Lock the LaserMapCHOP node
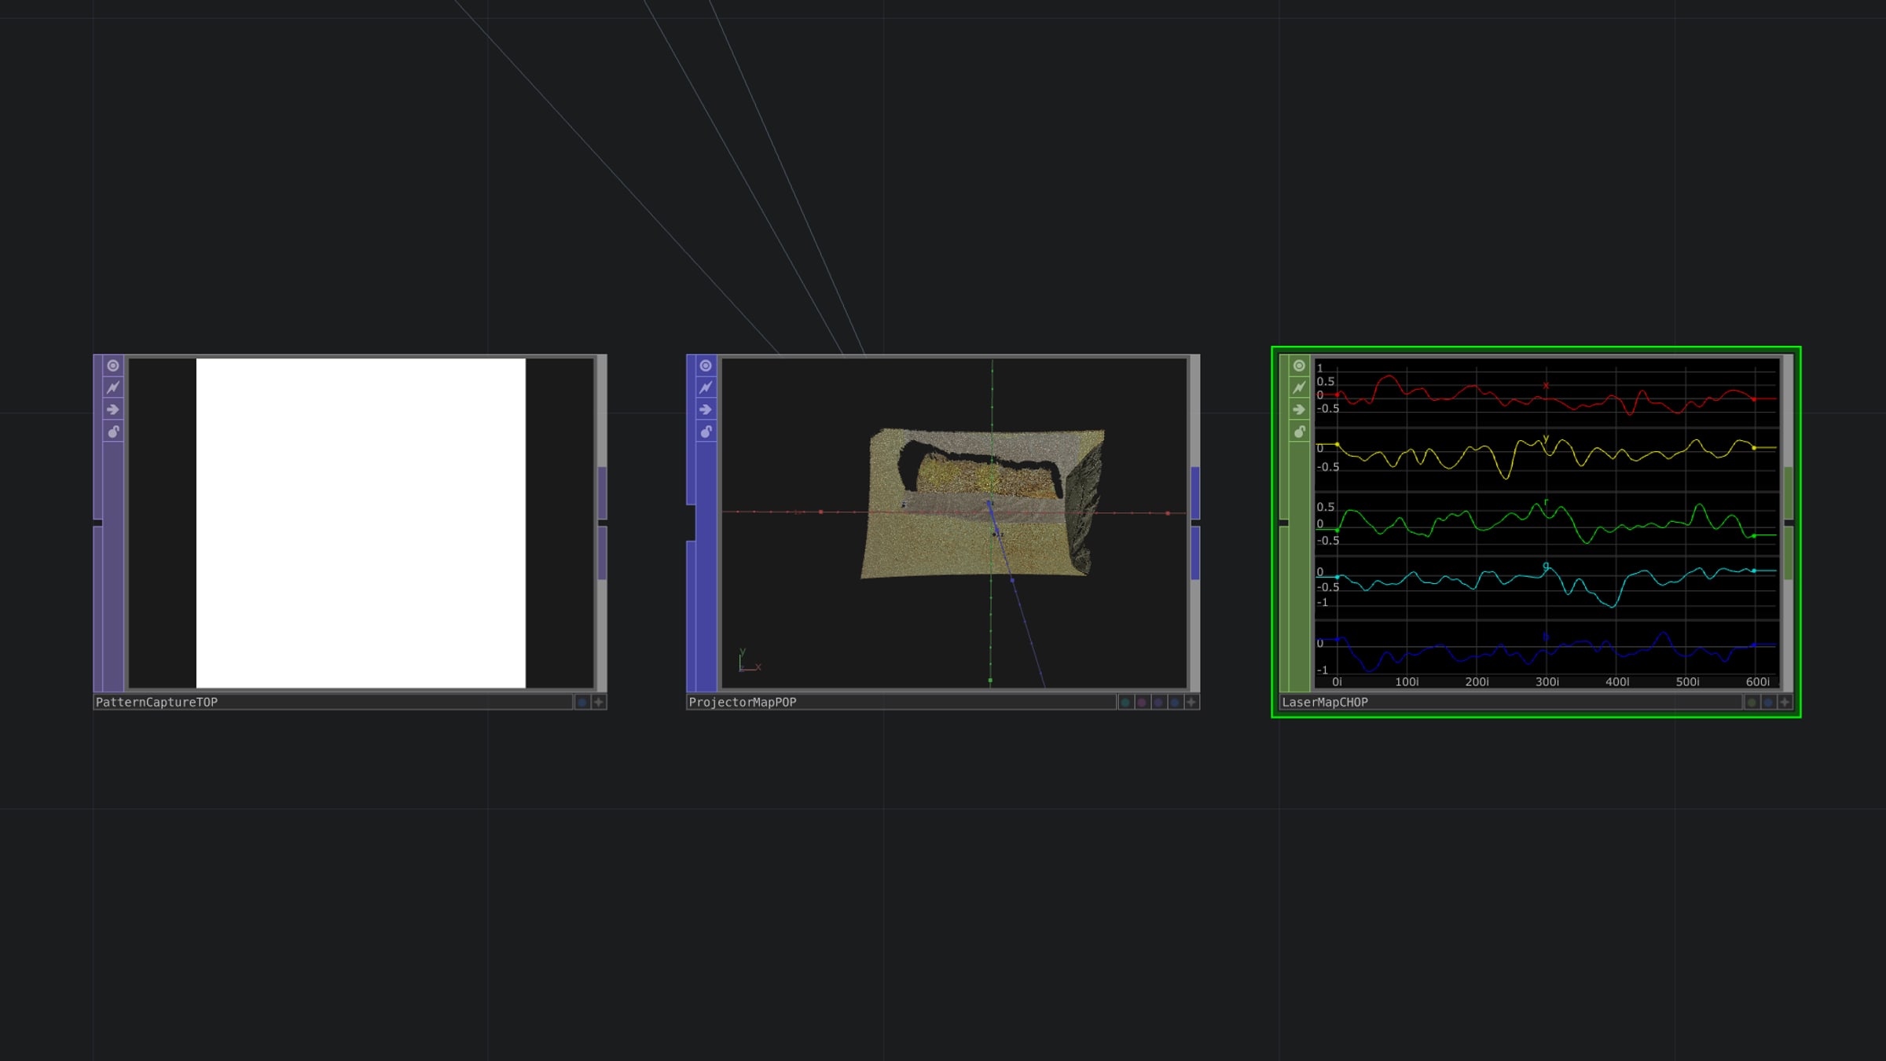The height and width of the screenshot is (1061, 1886). (x=1299, y=431)
